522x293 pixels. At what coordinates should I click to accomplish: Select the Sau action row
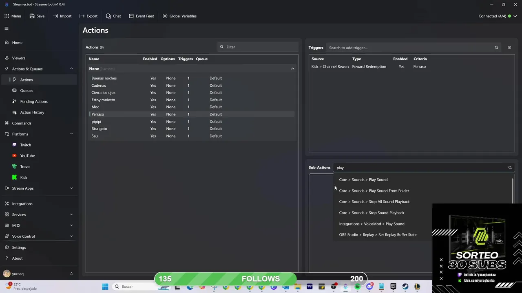coord(191,136)
